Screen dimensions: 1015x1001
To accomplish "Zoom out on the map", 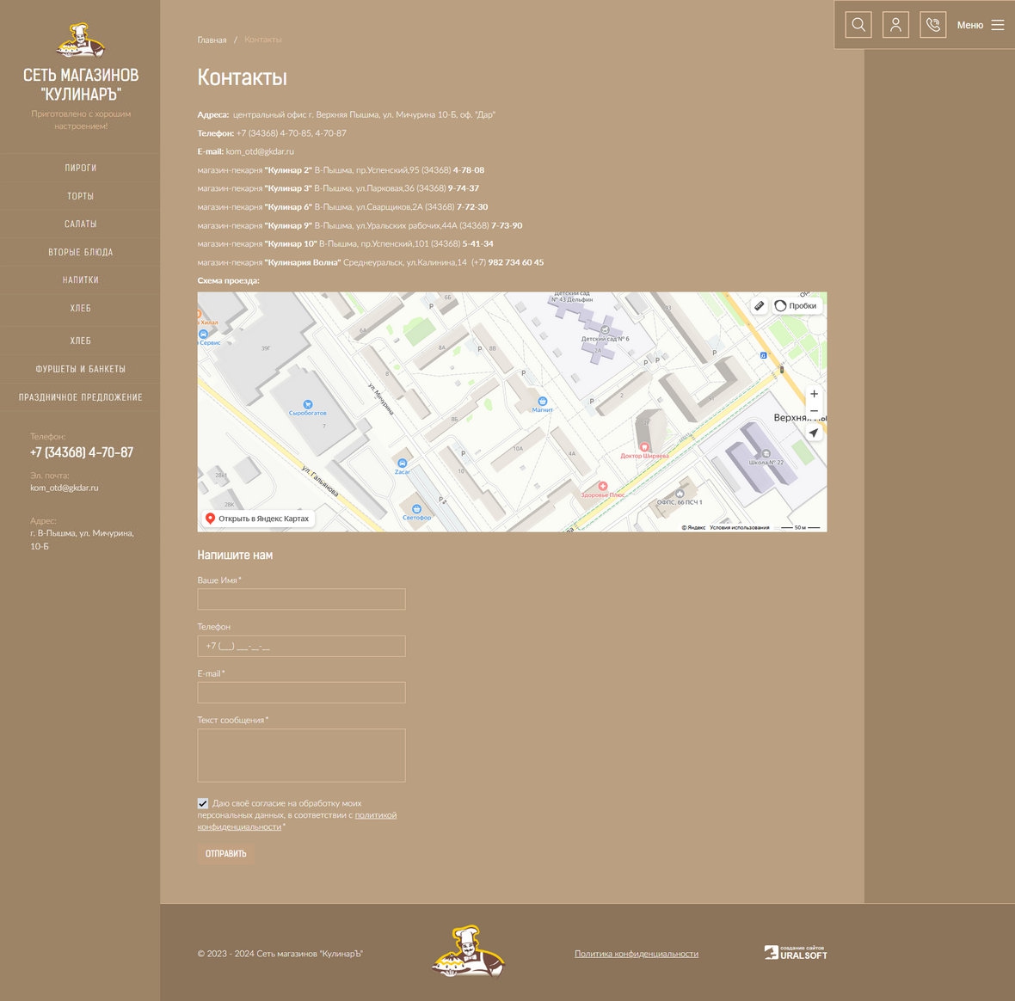I will click(x=814, y=411).
